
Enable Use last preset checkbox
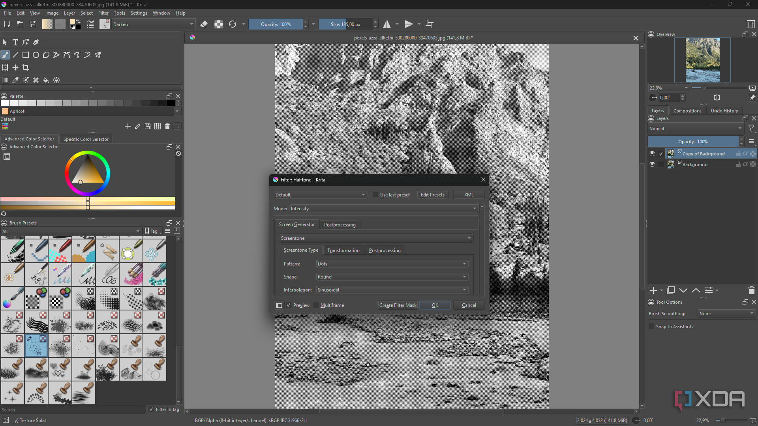[x=375, y=195]
